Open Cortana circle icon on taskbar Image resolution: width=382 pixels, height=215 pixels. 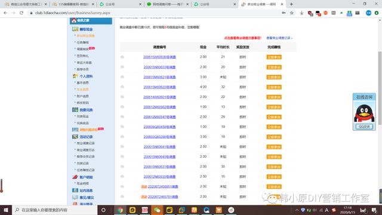[x=103, y=210]
